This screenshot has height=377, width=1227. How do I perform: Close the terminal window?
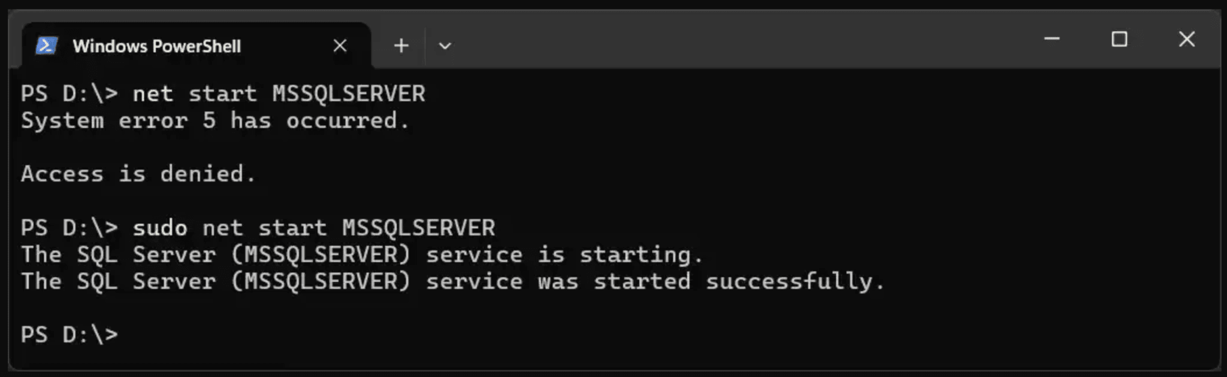coord(1186,39)
